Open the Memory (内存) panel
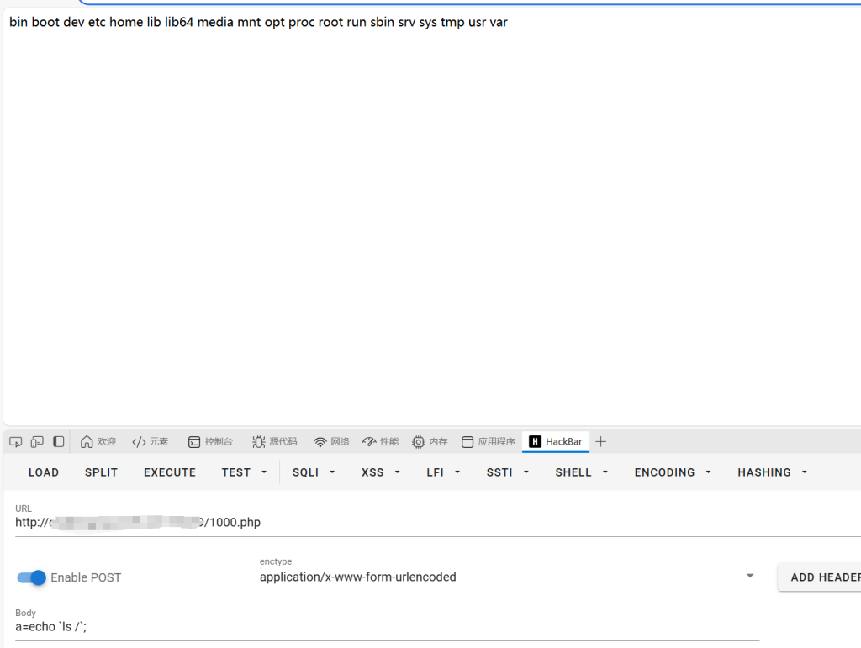Screen dimensions: 861x648 pos(430,442)
